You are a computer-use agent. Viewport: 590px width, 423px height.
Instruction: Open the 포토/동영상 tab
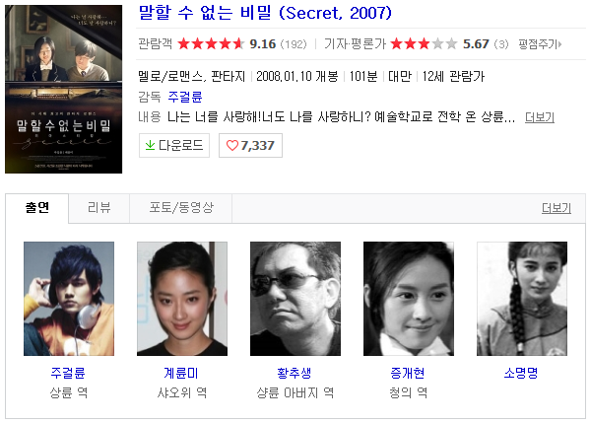(x=181, y=208)
